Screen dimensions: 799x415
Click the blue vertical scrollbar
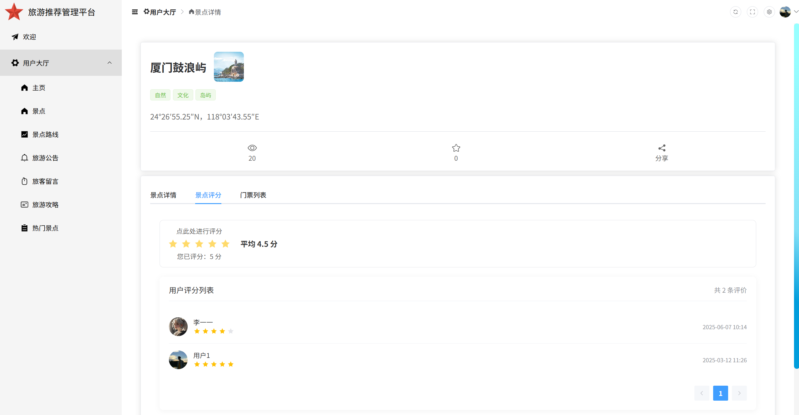tap(796, 197)
